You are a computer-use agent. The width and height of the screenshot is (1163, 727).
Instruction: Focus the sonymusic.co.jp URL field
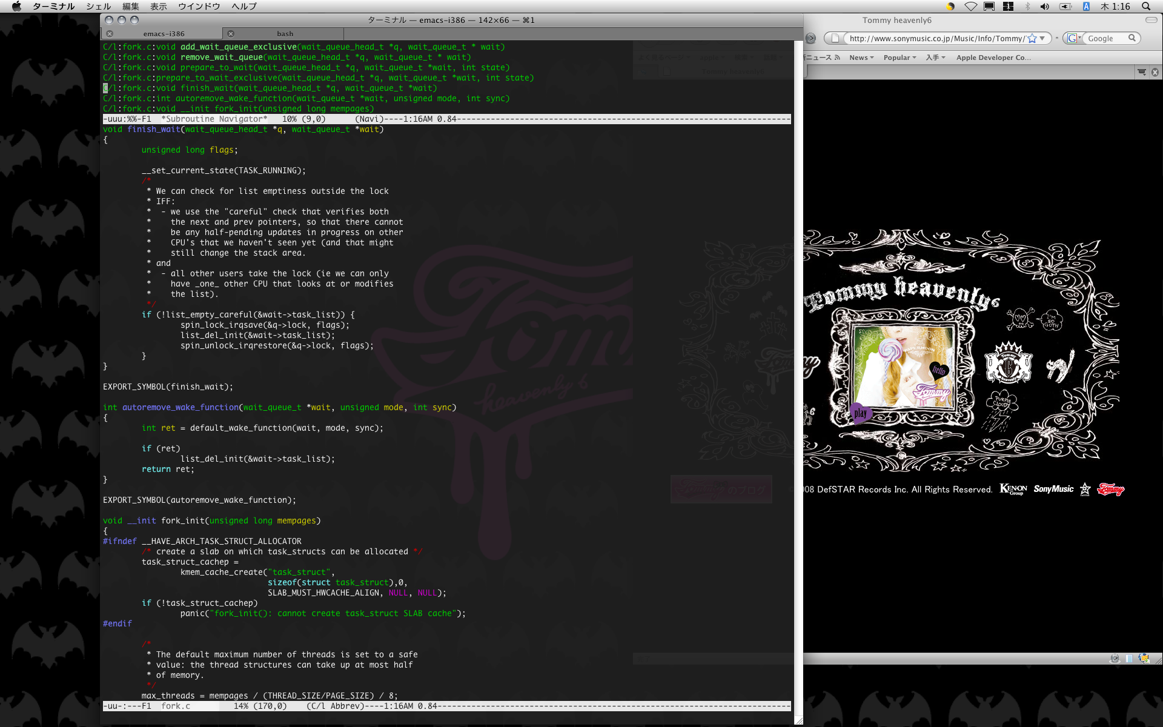(x=936, y=38)
